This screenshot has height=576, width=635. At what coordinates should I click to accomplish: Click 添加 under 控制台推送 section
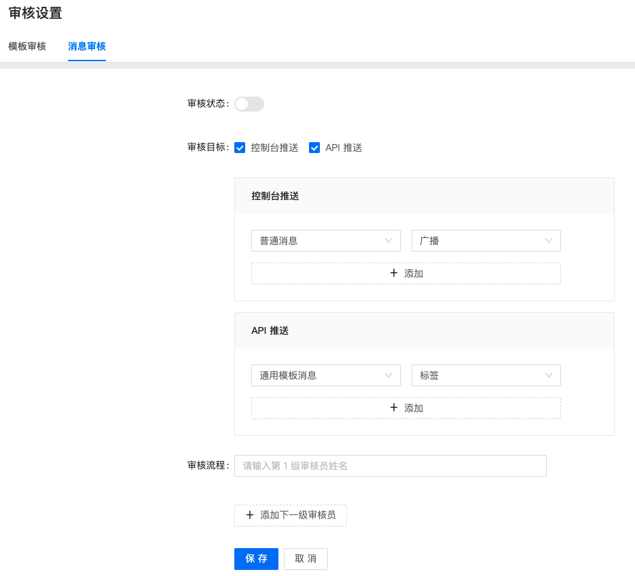point(405,273)
